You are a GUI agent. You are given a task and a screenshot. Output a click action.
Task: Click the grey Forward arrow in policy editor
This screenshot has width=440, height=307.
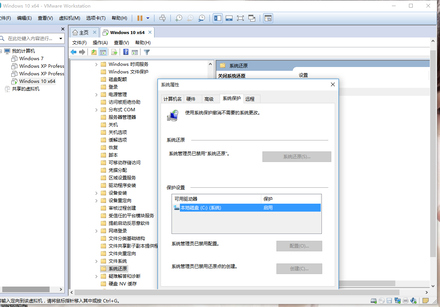coord(82,52)
